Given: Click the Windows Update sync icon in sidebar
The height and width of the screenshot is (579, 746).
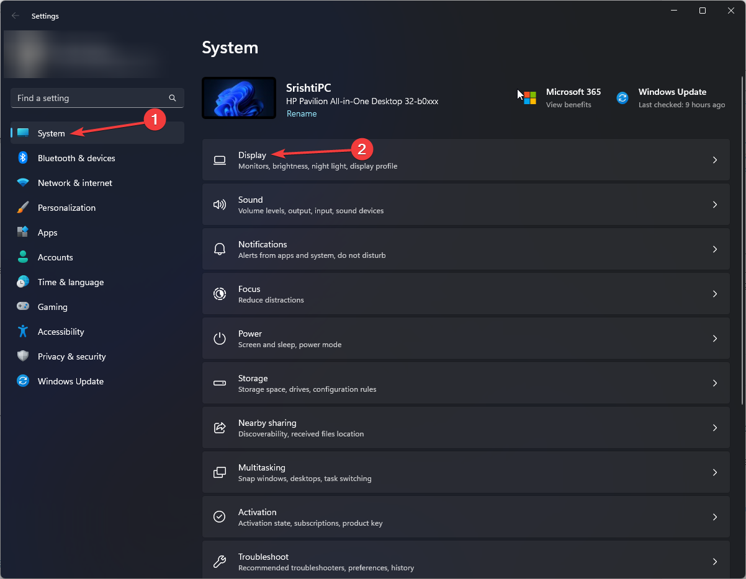Looking at the screenshot, I should (23, 381).
